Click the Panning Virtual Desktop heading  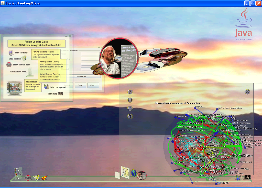[x=49, y=62]
